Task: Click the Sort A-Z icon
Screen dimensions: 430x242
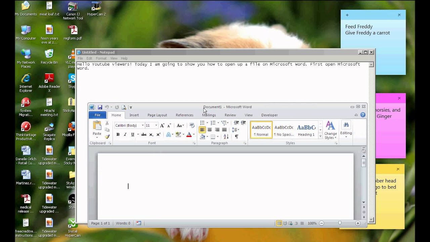Action: 226,136
